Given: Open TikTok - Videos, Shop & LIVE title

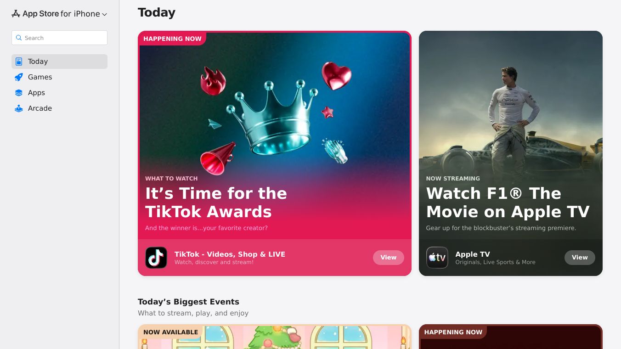Looking at the screenshot, I should pyautogui.click(x=230, y=254).
